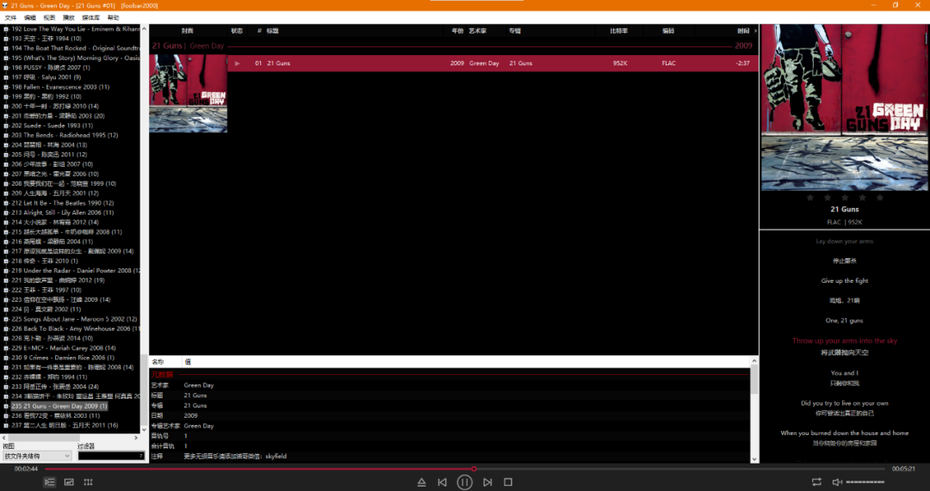Click the foobar2000 alien icon in title bar

(5, 5)
